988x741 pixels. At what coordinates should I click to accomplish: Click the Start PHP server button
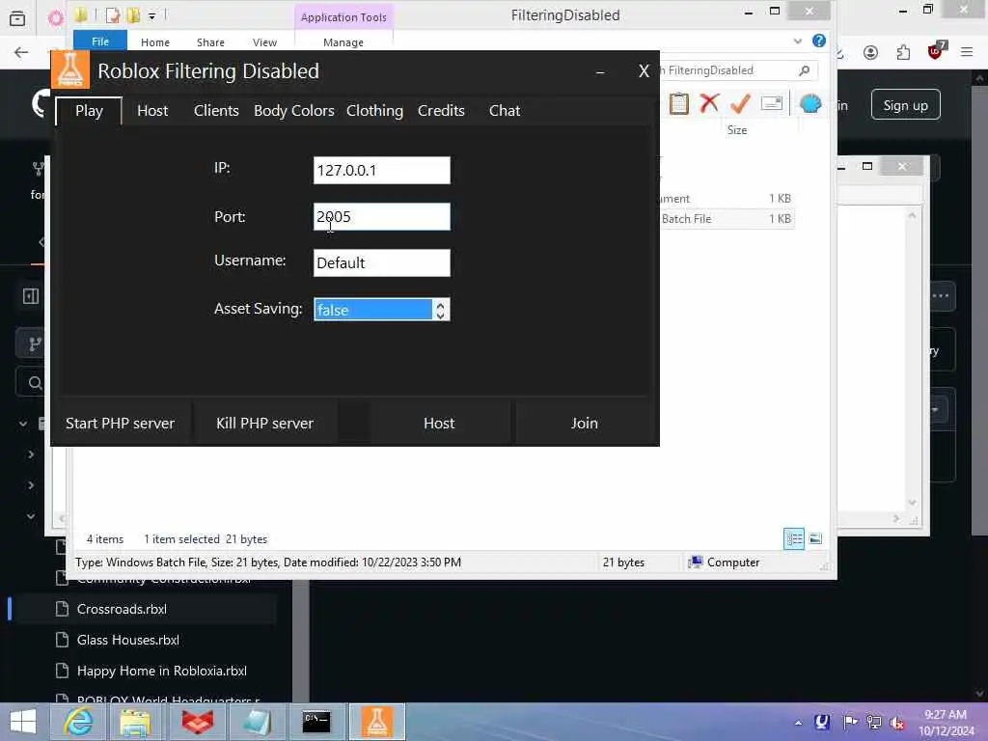click(120, 423)
